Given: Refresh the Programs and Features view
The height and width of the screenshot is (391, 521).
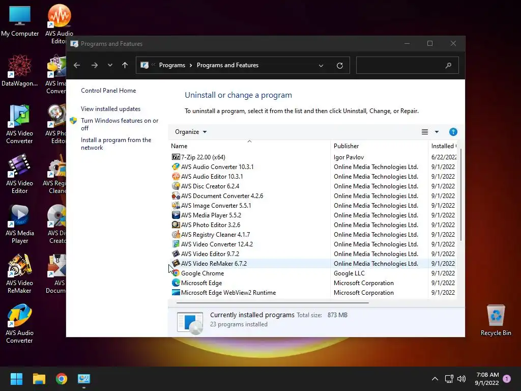Looking at the screenshot, I should click(x=339, y=65).
